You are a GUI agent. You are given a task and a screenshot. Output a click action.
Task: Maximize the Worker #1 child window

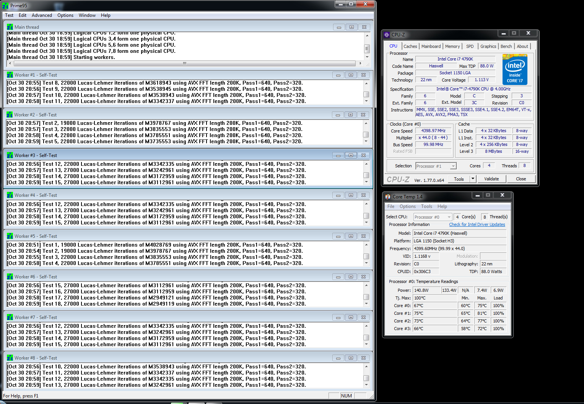351,75
